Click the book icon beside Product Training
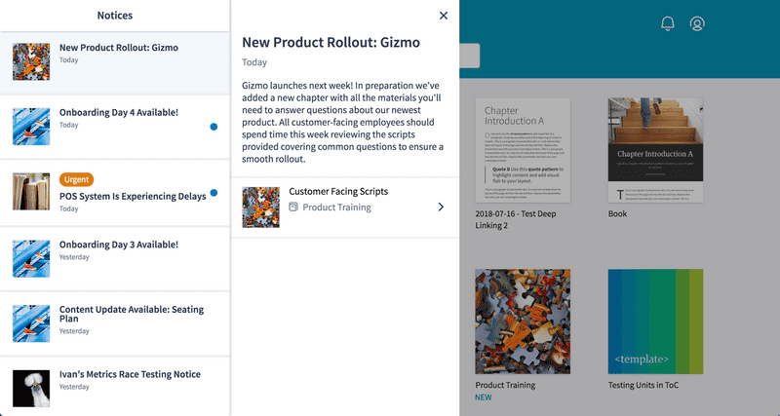 [293, 207]
